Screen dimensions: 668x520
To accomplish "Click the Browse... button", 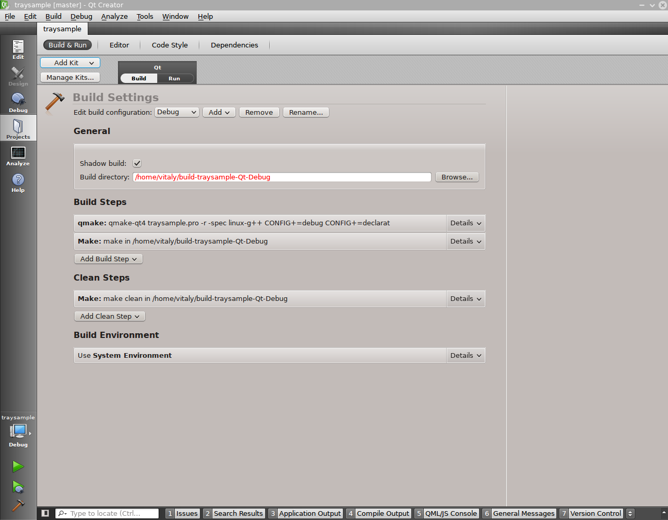I will click(x=457, y=177).
